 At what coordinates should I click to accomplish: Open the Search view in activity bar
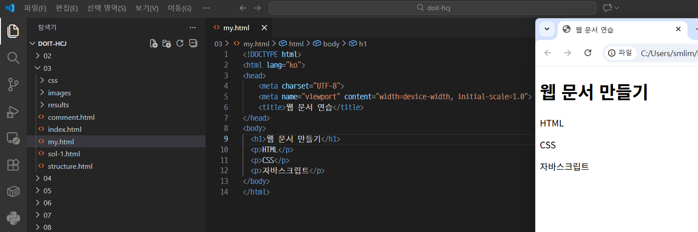pos(13,58)
